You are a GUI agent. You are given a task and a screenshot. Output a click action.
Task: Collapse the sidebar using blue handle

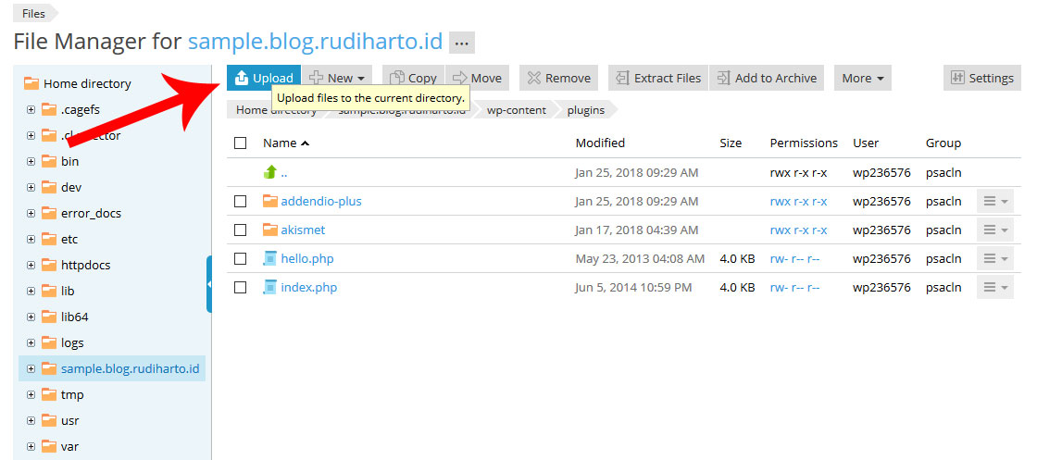[209, 284]
